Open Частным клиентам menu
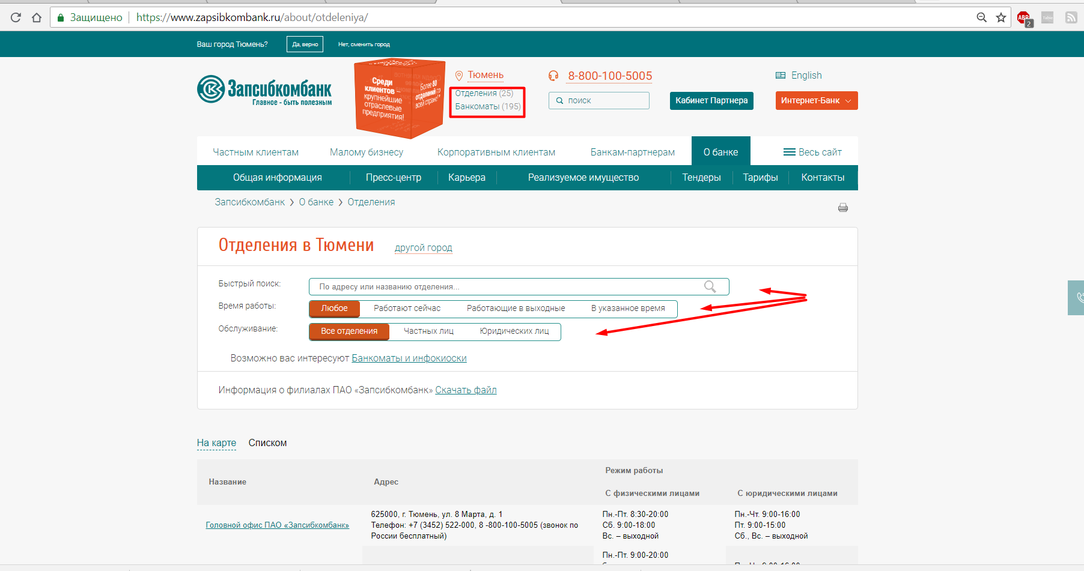The image size is (1084, 571). [x=255, y=152]
